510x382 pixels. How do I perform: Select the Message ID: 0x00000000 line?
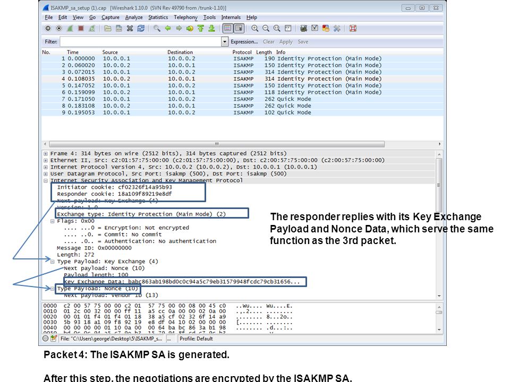point(95,248)
